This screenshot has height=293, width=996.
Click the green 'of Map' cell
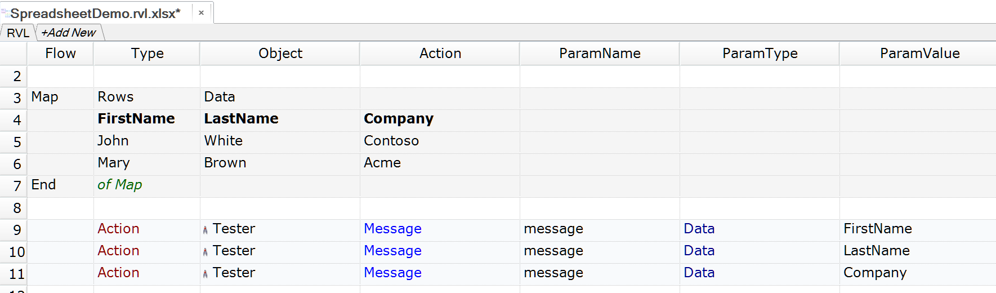tap(120, 185)
